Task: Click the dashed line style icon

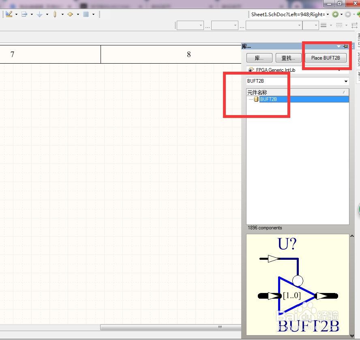Action: [339, 25]
